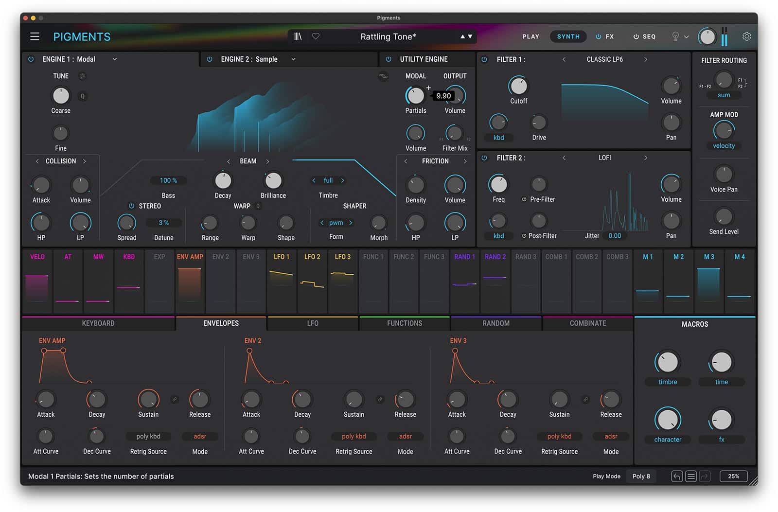This screenshot has height=512, width=778.
Task: Click the ENV 3 sustain link icon
Action: coord(586,400)
